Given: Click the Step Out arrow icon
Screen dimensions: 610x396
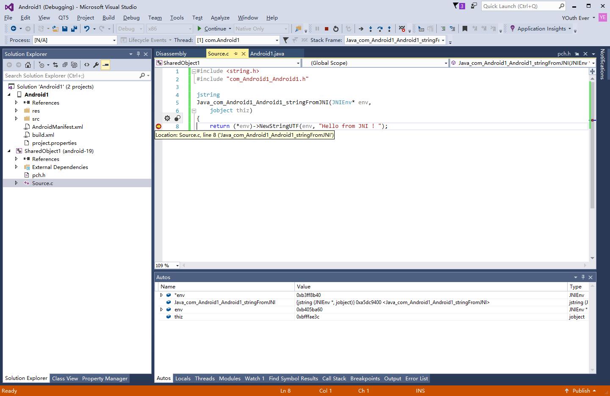Looking at the screenshot, I should coord(389,29).
